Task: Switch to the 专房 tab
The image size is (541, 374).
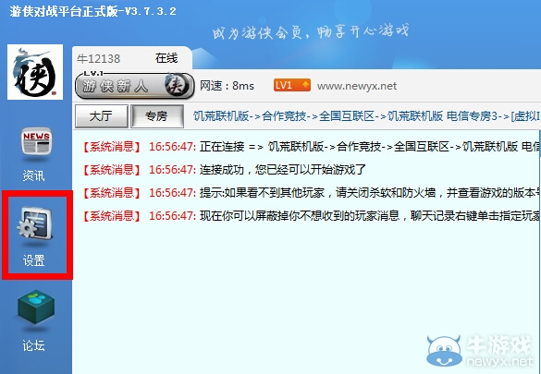Action: 157,116
